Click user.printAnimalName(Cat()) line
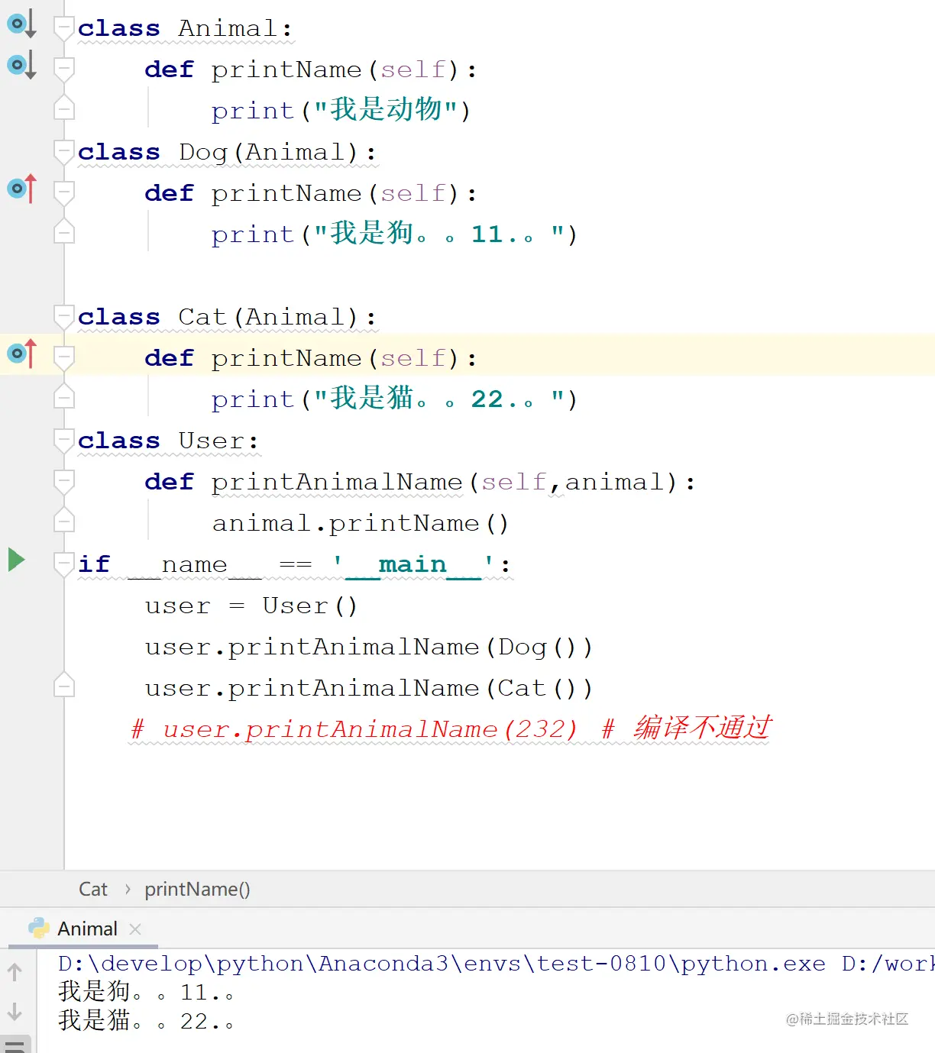The image size is (935, 1053). (369, 688)
